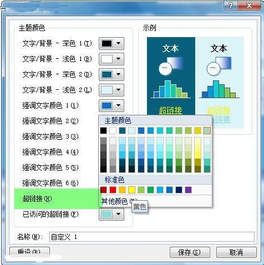Click the 强调文字颜色 2(2) label
Viewport: 264px width, 265px height.
click(x=50, y=121)
